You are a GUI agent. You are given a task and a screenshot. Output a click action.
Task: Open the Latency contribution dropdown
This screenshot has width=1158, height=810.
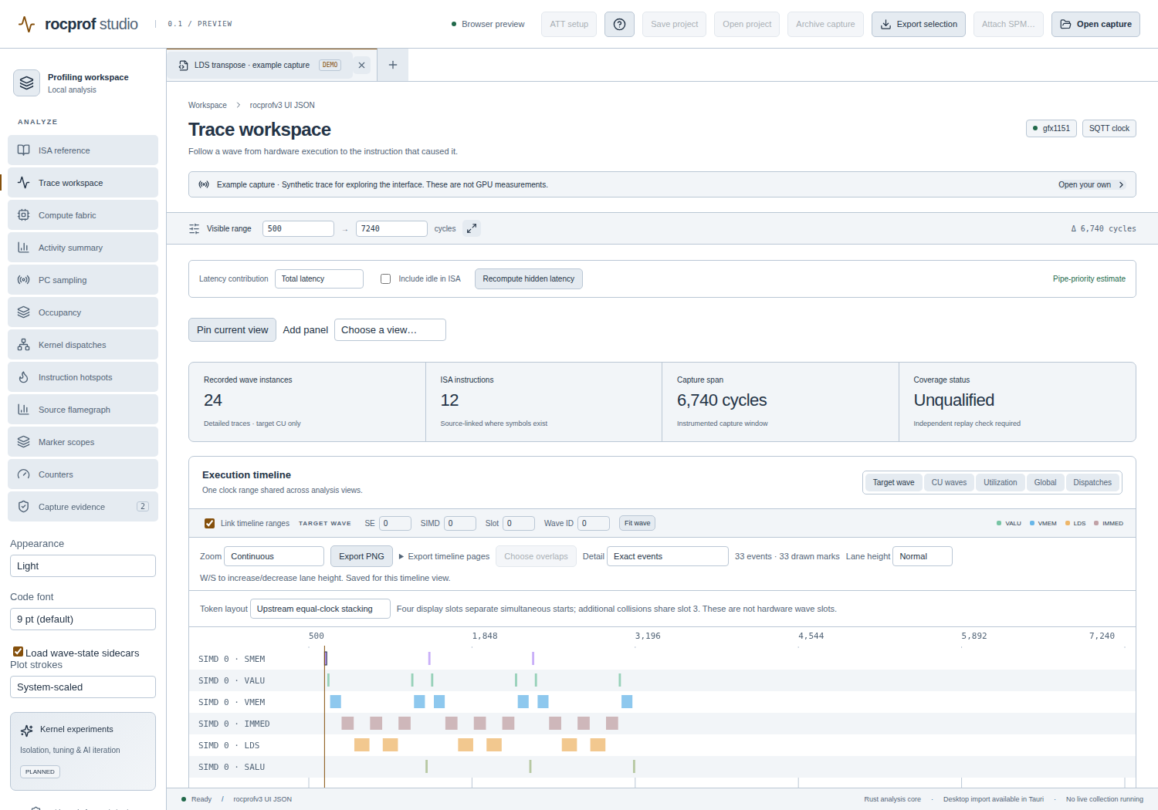(x=319, y=279)
